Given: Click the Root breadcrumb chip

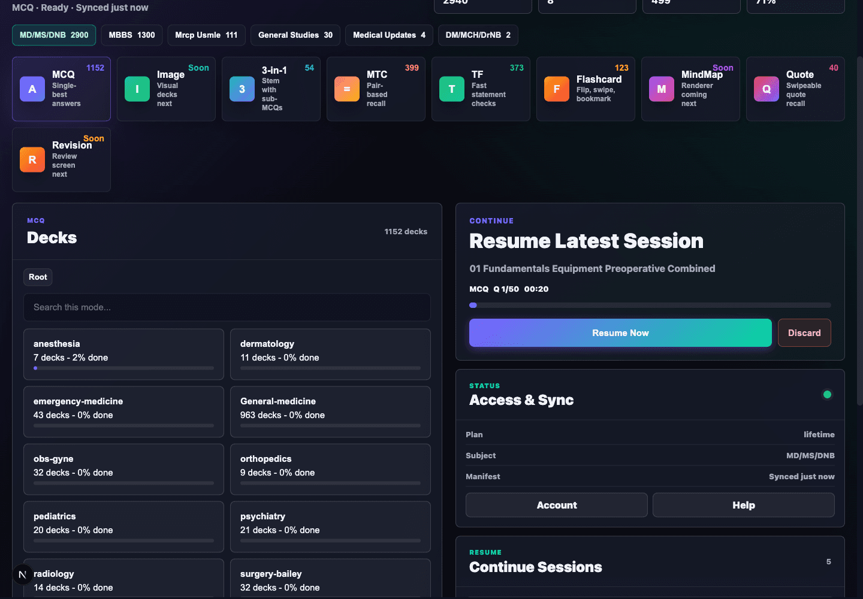Looking at the screenshot, I should 38,277.
